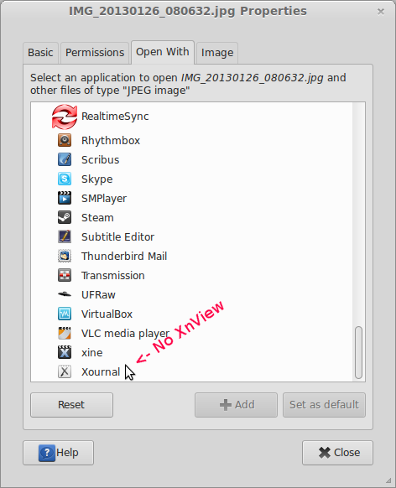Switch to the Basic tab
The height and width of the screenshot is (488, 396).
coord(40,53)
